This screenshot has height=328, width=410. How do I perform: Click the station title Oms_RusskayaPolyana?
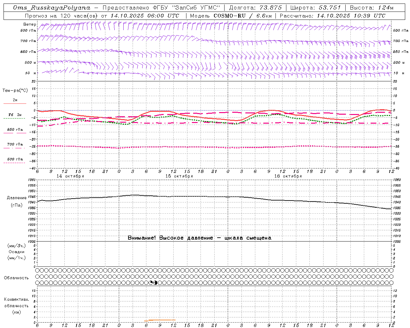coord(52,8)
